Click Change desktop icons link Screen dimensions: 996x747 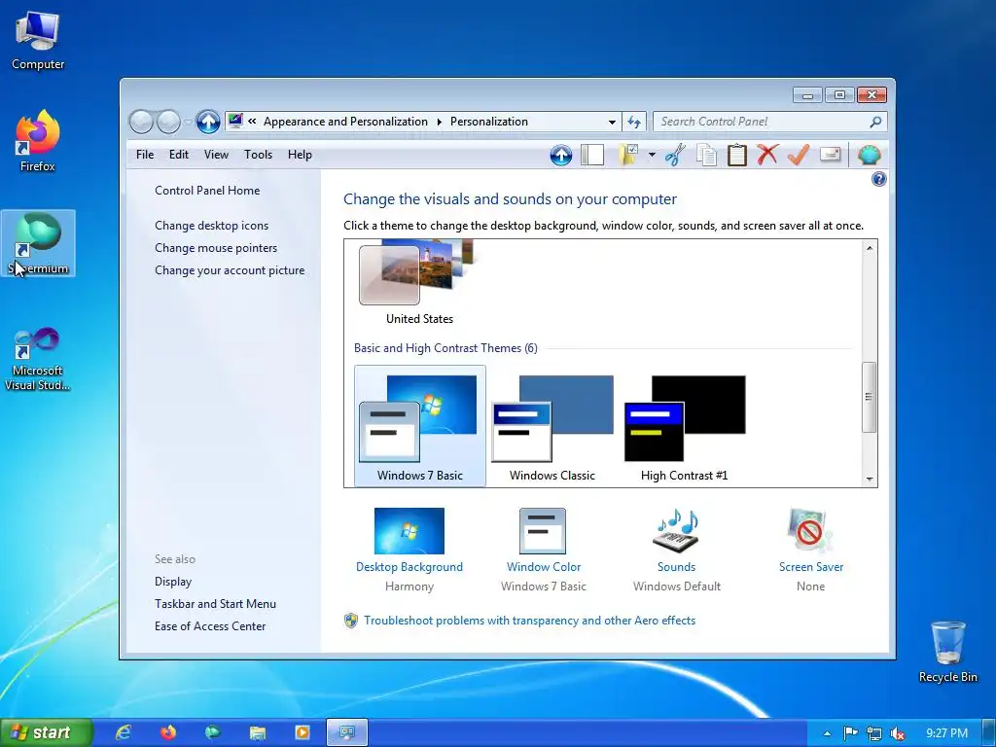coord(211,226)
